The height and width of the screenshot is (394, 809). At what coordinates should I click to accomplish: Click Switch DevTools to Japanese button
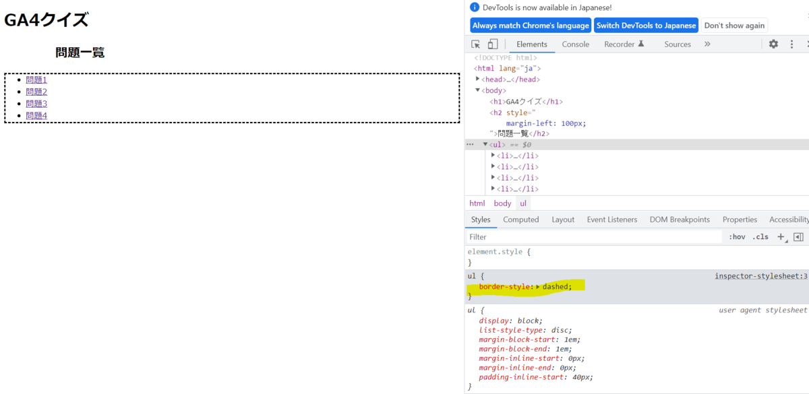click(x=646, y=26)
